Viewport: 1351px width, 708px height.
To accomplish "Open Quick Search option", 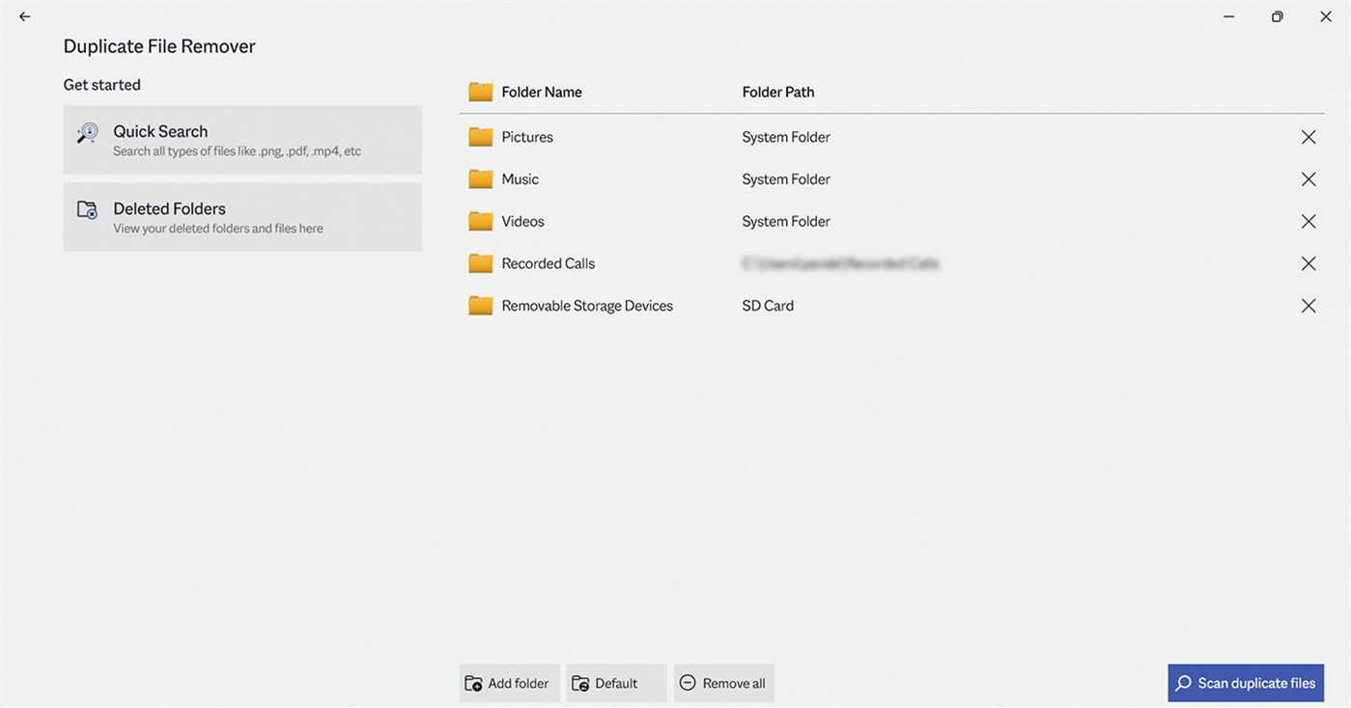I will [x=242, y=140].
